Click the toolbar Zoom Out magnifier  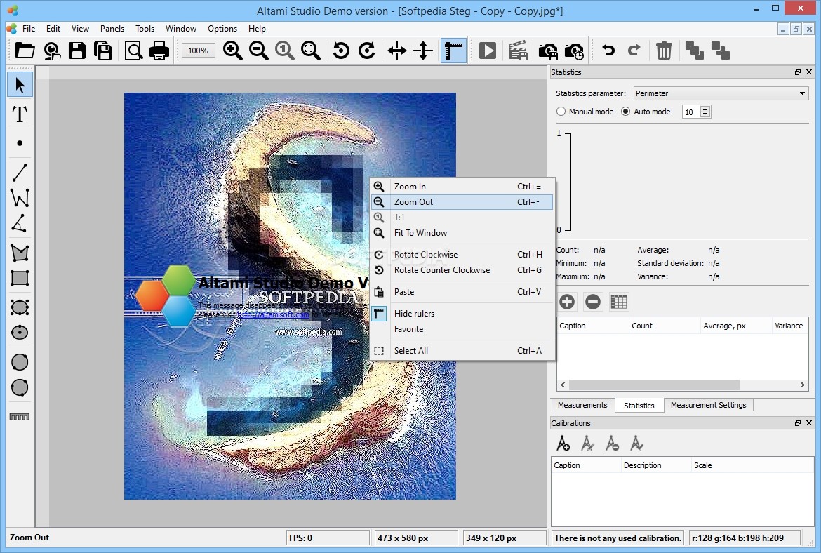(259, 51)
